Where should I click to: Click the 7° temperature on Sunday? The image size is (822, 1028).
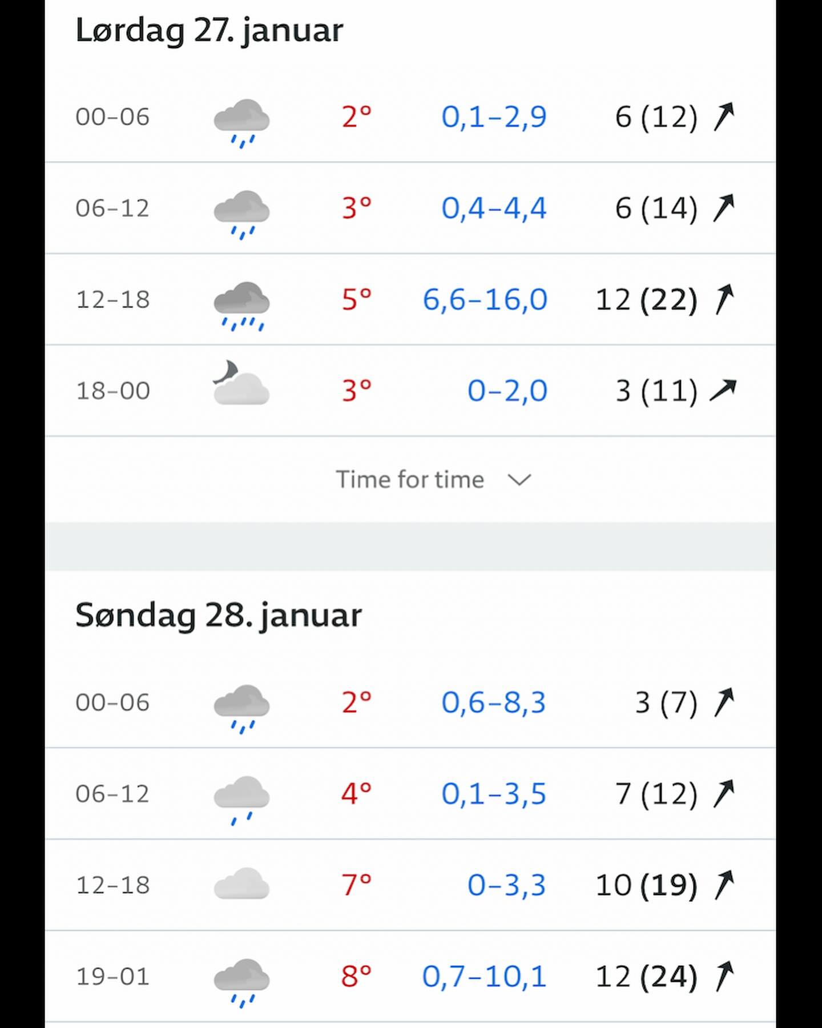coord(357,885)
